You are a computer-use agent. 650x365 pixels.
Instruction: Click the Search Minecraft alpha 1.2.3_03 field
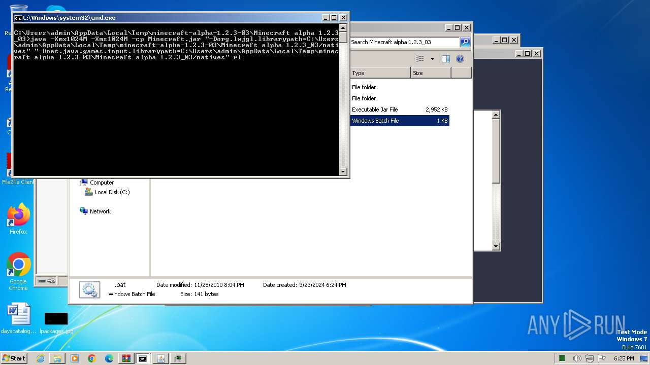coord(405,42)
